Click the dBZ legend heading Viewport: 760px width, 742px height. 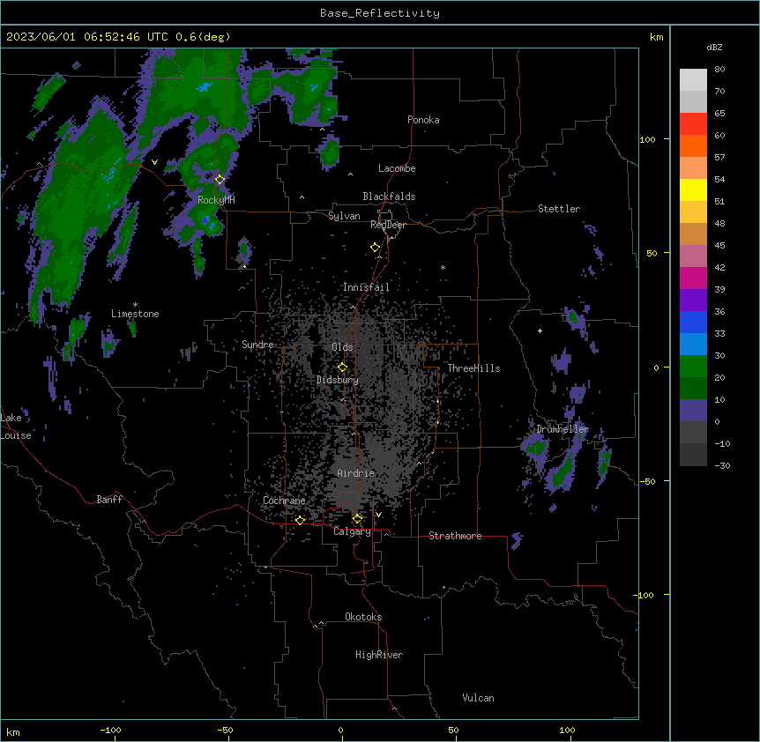click(714, 47)
